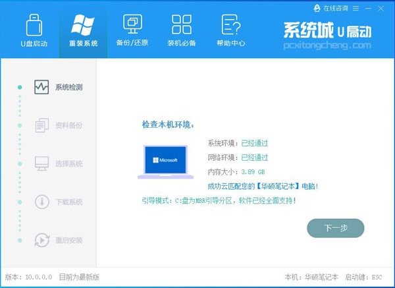Select the 资料备份 step label
The width and height of the screenshot is (395, 288).
click(68, 125)
